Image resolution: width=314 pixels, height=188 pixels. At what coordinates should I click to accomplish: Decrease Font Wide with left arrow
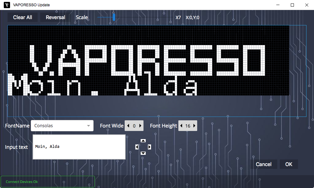coord(128,126)
